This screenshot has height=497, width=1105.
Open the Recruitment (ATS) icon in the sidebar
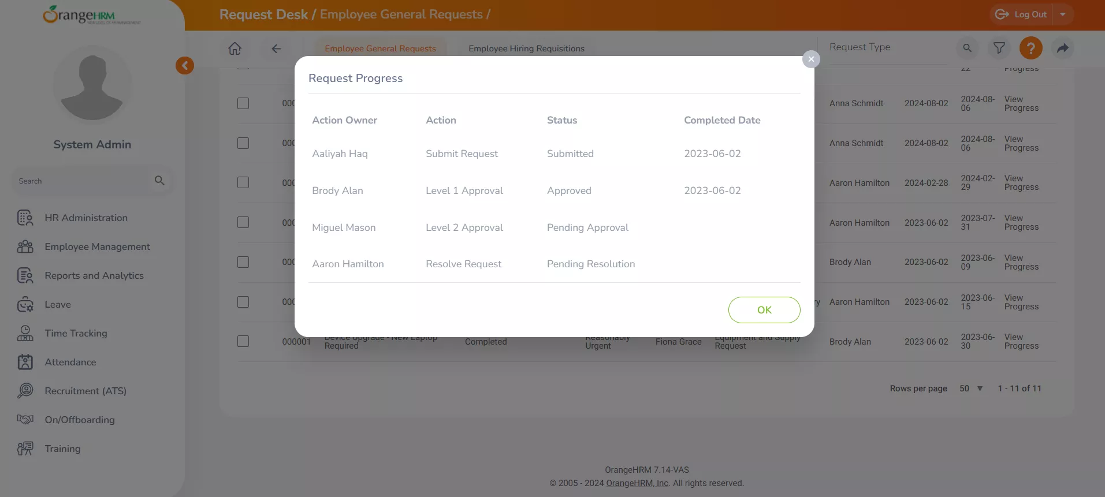(25, 391)
